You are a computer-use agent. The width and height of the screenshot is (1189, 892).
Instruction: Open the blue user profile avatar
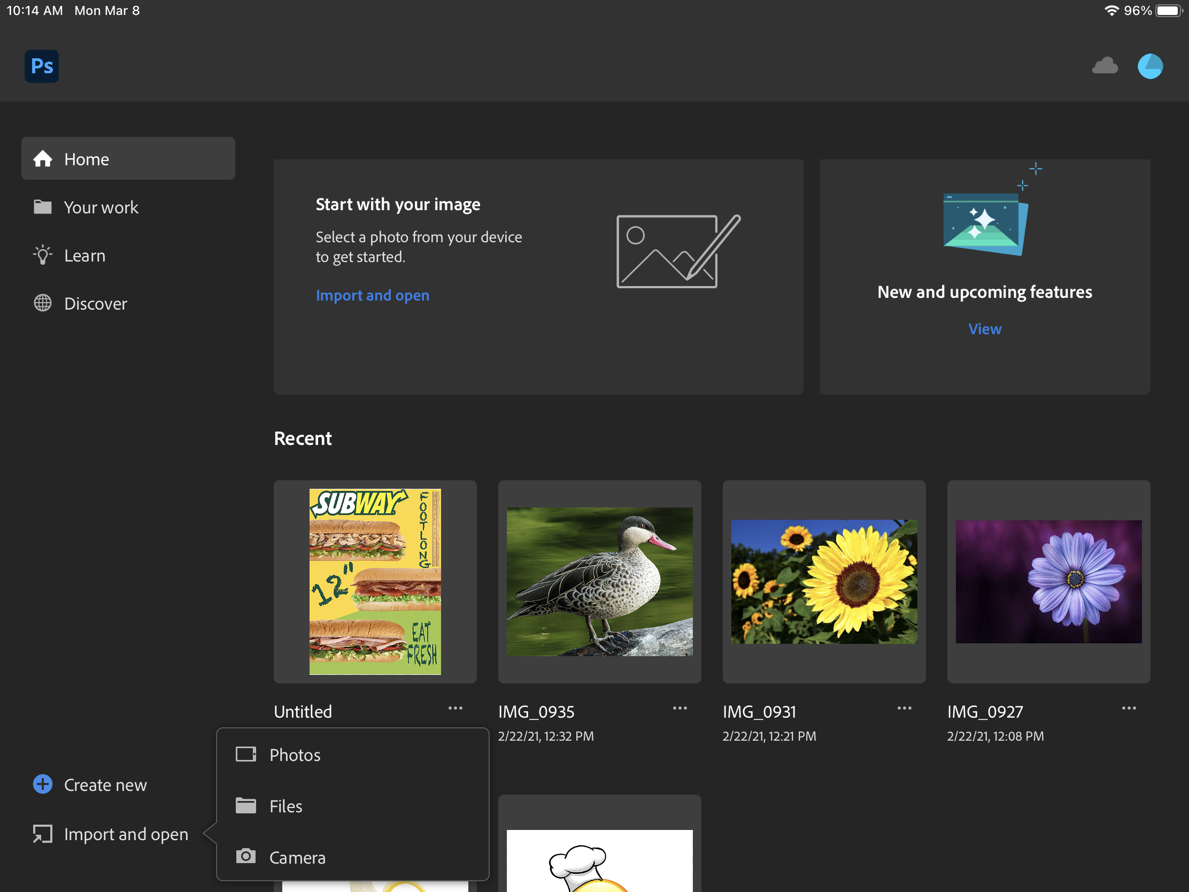1150,66
